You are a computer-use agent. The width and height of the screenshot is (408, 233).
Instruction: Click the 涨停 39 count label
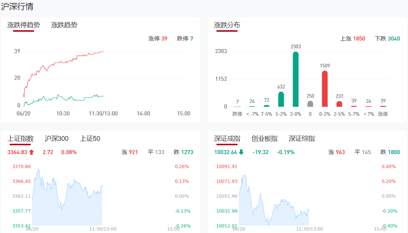158,39
